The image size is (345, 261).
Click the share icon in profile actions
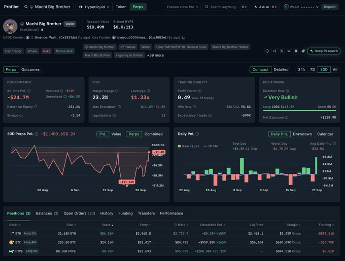coord(274,51)
